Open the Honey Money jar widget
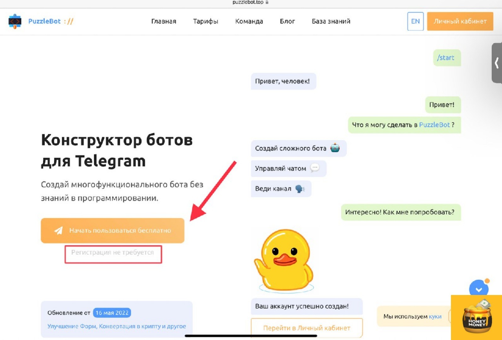This screenshot has height=340, width=502. [x=476, y=317]
